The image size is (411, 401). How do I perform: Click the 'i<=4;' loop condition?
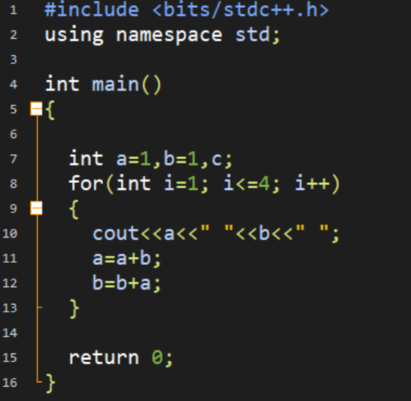(x=252, y=184)
